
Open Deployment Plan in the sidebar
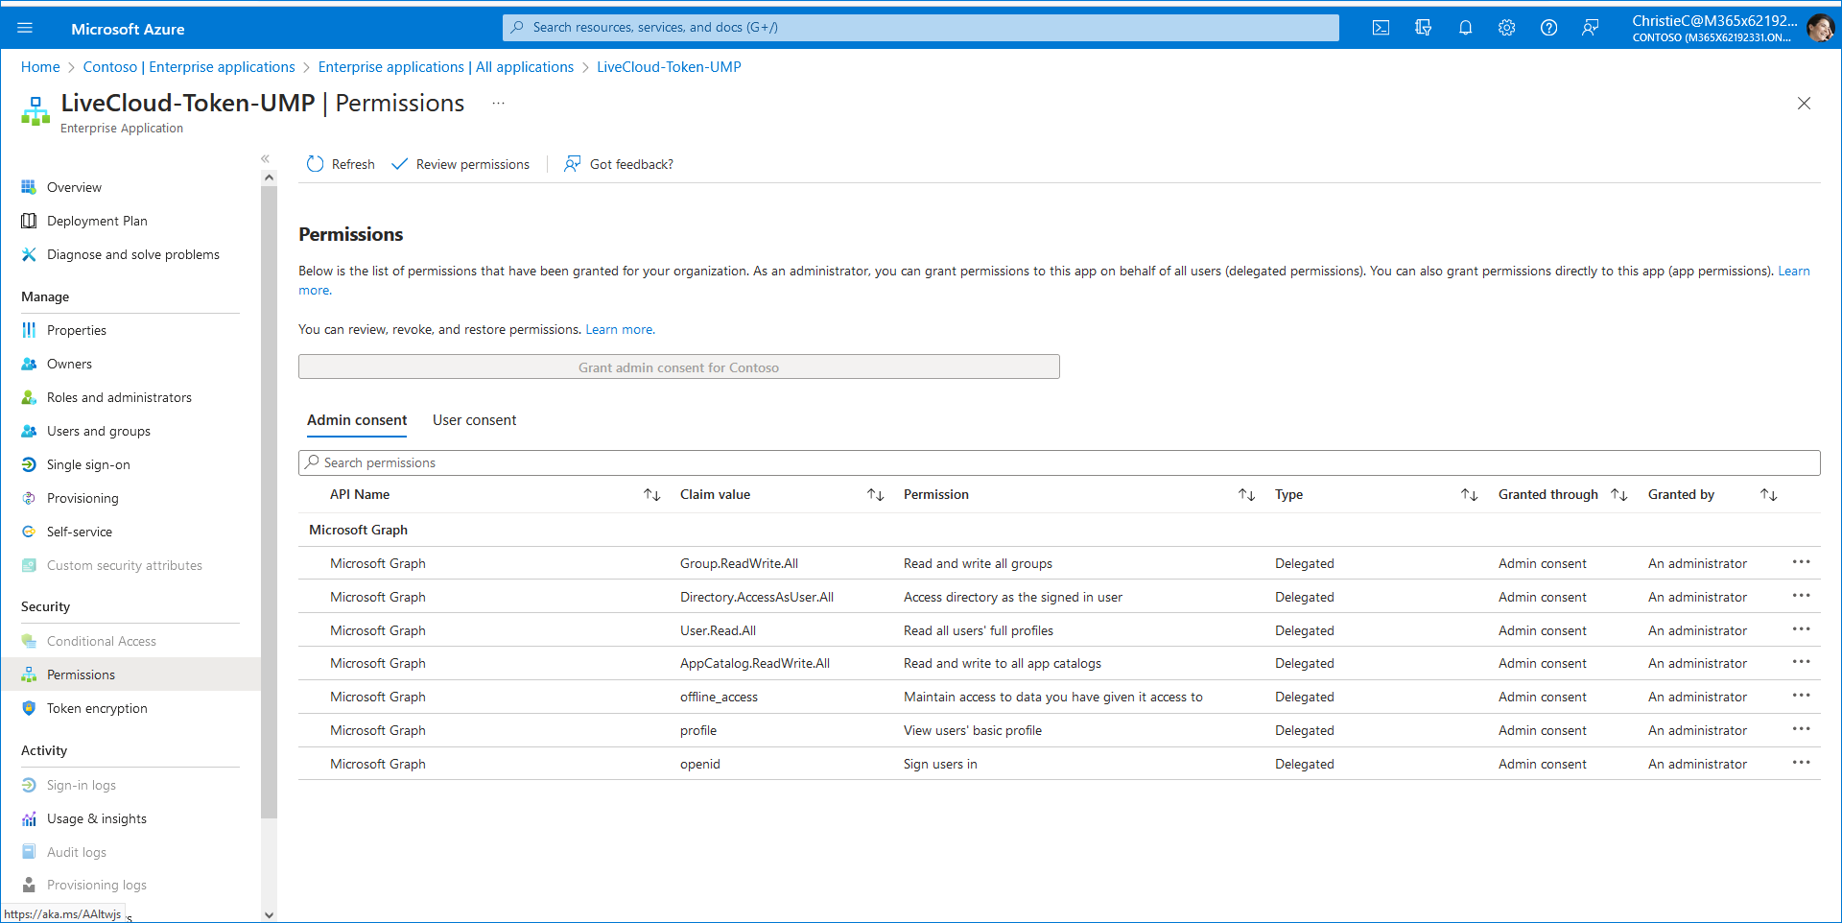(97, 221)
